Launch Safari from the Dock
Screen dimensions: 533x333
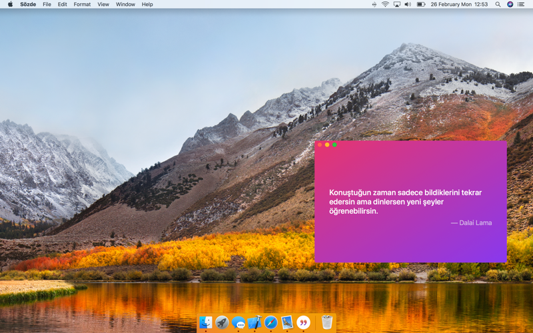270,322
